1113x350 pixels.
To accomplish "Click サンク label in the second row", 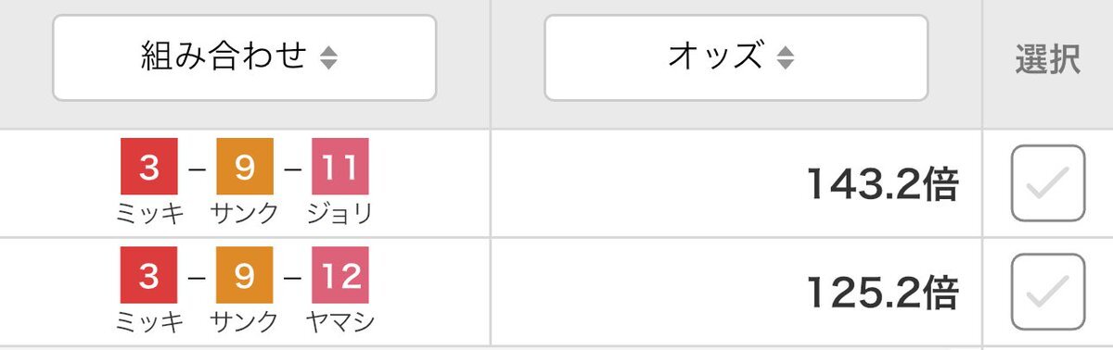I will click(x=245, y=321).
